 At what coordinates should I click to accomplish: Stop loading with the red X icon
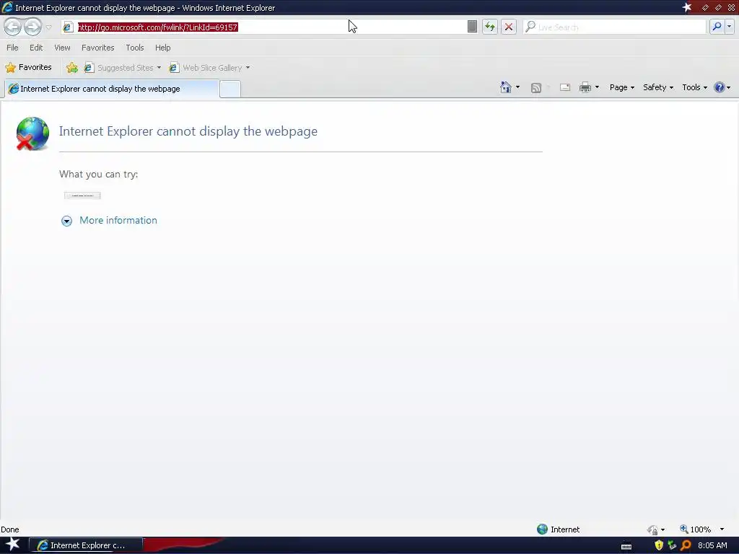(509, 27)
